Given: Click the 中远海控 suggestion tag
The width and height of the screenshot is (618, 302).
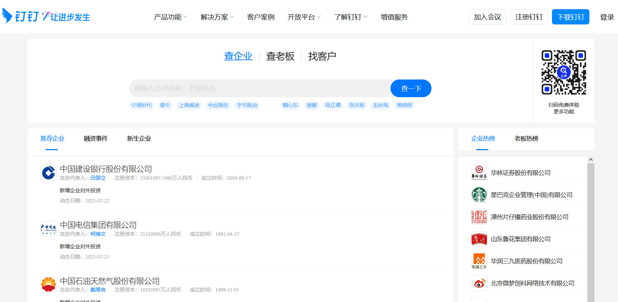Looking at the screenshot, I should point(218,105).
